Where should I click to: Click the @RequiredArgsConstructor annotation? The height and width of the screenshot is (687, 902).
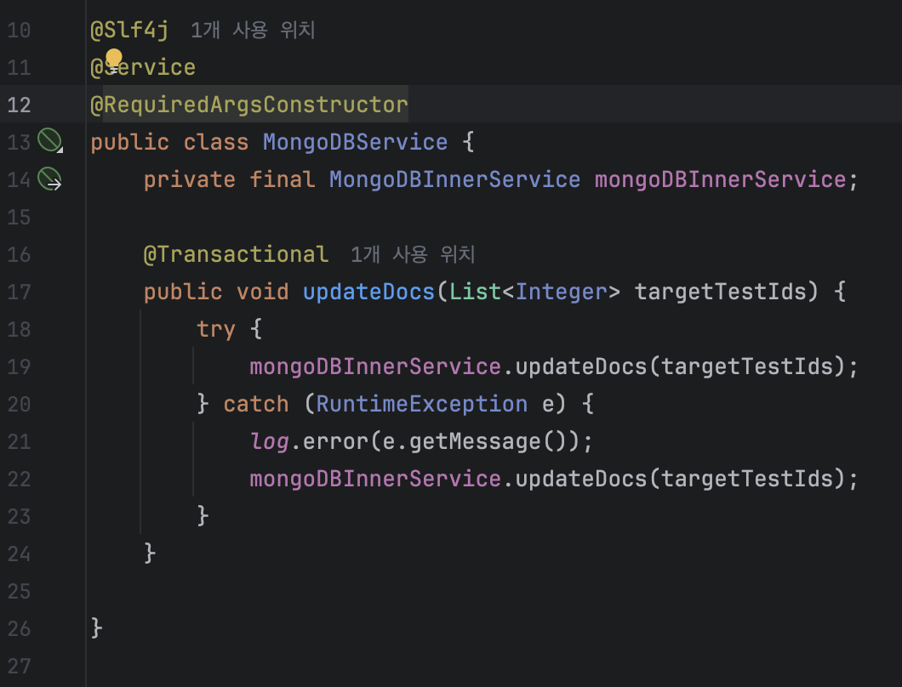249,105
